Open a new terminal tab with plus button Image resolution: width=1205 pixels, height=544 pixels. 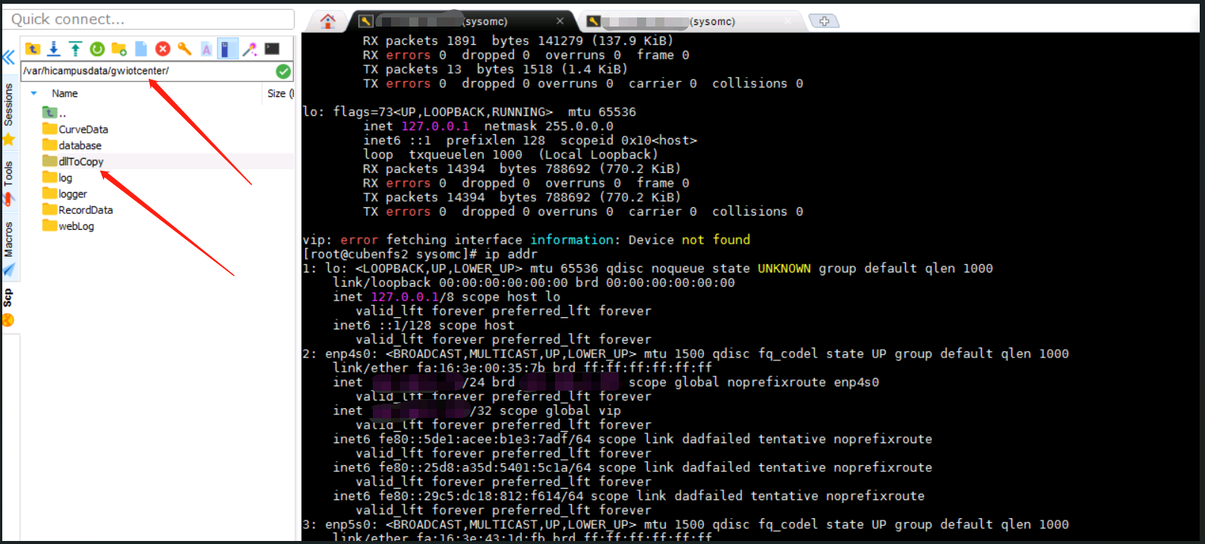tap(824, 21)
